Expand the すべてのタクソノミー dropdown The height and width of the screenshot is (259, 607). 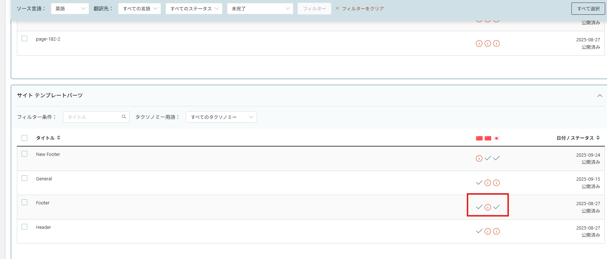[221, 117]
